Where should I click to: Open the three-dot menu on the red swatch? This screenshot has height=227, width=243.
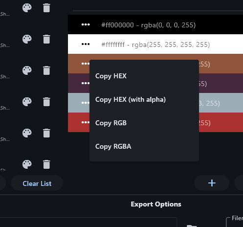point(86,122)
